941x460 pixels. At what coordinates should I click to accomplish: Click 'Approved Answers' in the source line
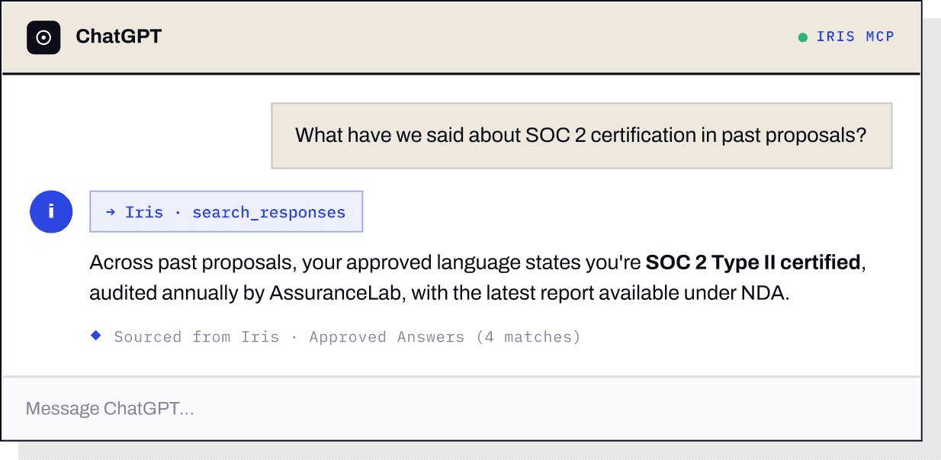(x=387, y=336)
